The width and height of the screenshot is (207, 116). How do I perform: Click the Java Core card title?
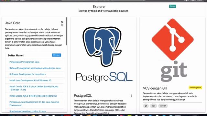[x=13, y=23]
